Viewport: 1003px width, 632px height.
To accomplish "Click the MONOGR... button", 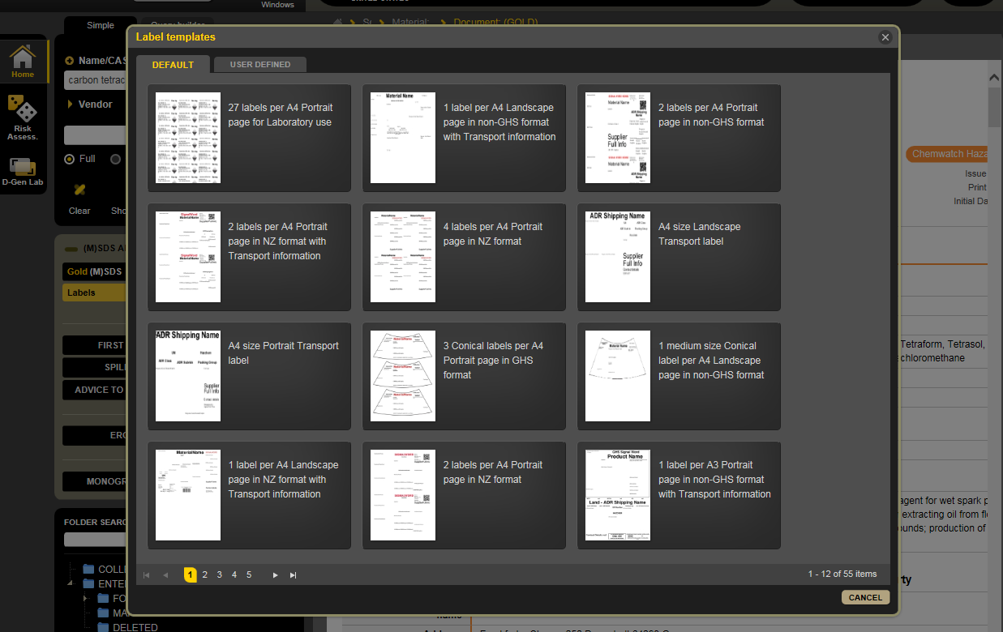I will [94, 481].
